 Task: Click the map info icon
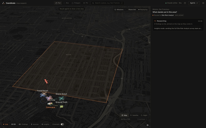[147, 125]
